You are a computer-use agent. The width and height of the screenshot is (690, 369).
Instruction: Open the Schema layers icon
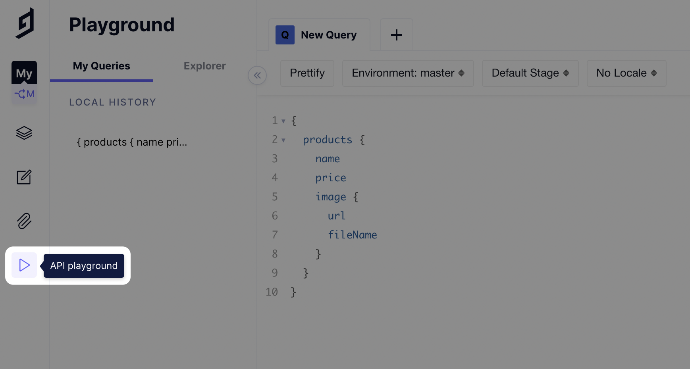point(24,133)
